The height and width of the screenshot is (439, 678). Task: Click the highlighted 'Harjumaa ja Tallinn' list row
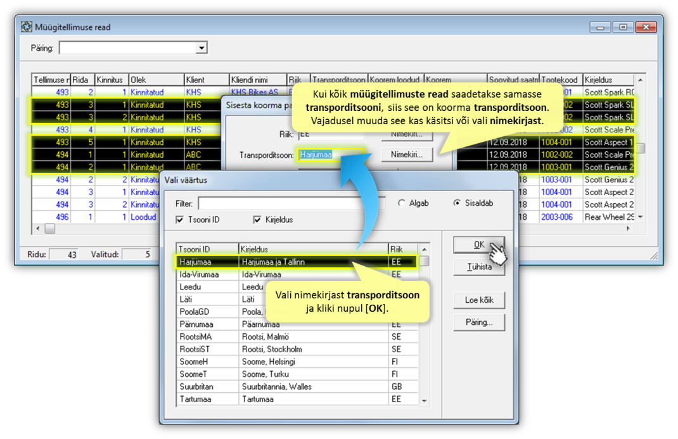coord(297,262)
